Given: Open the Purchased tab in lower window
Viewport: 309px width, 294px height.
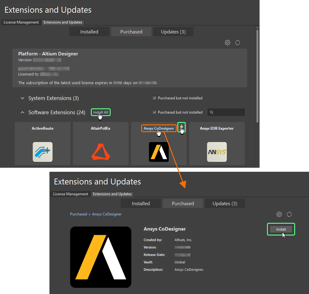Looking at the screenshot, I should coord(183,203).
